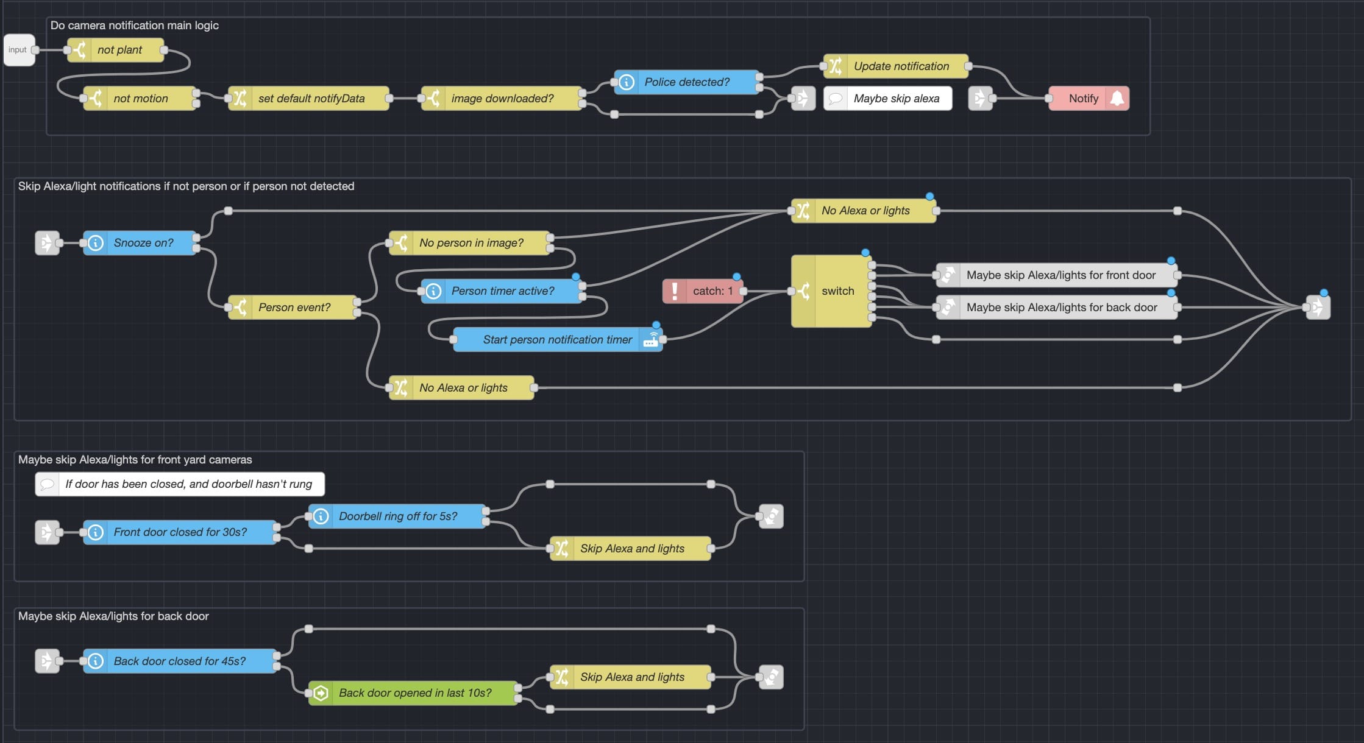Click info icon on Police detected? node
Viewport: 1364px width, 743px height.
coord(627,82)
